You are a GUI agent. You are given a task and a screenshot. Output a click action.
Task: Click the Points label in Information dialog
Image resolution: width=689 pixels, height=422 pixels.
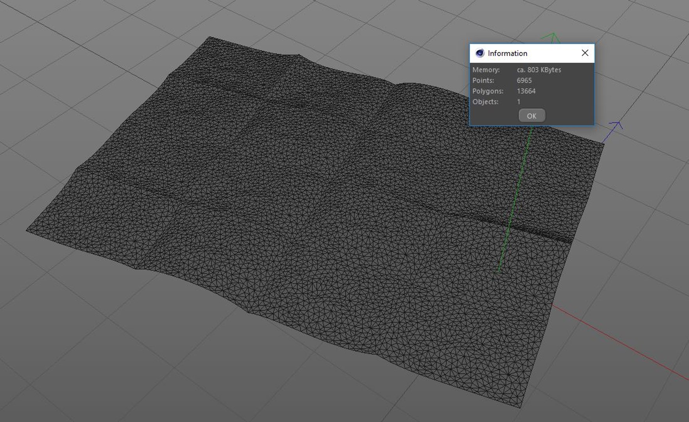pyautogui.click(x=483, y=80)
